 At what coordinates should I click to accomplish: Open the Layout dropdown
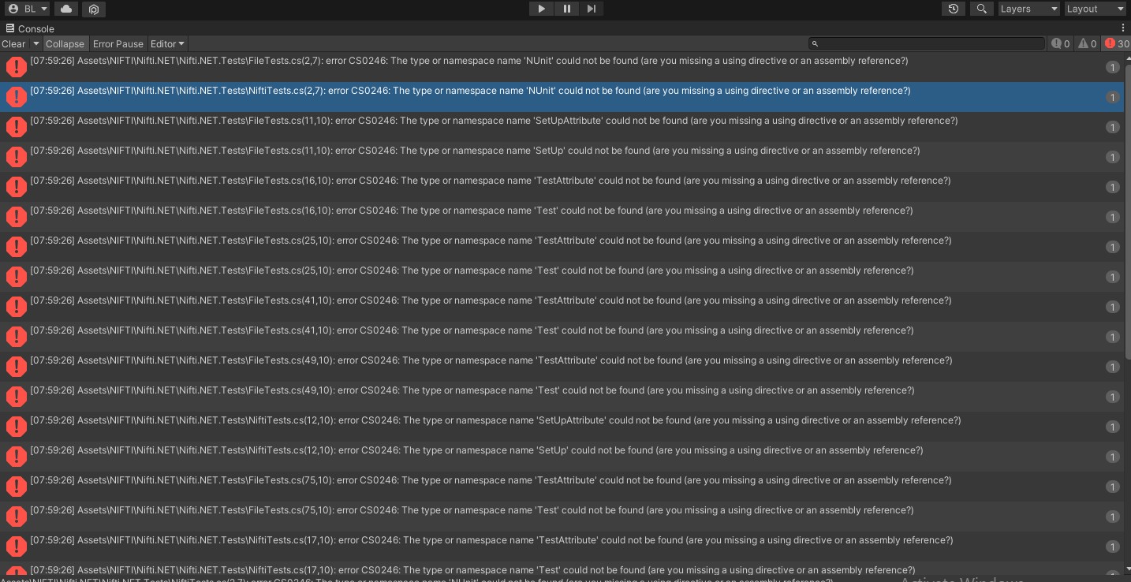[x=1095, y=9]
